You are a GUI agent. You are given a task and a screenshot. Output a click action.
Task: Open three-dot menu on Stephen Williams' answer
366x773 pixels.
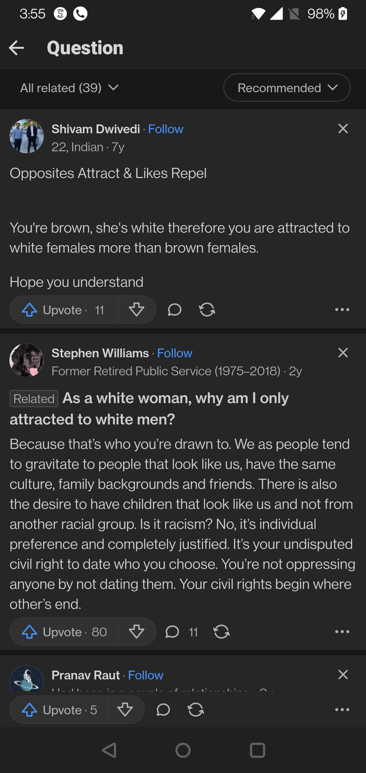point(342,632)
